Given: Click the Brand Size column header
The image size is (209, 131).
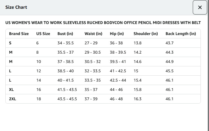Looking at the screenshot, I should [19, 34].
